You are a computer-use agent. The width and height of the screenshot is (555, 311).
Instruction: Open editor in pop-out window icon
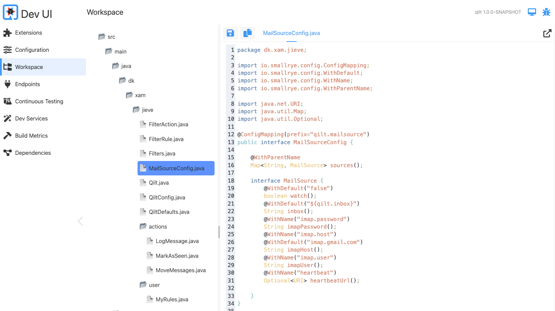547,33
